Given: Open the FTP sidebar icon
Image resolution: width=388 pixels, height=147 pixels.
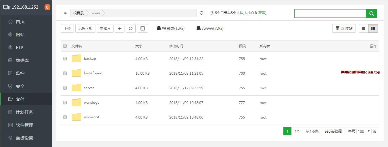Looking at the screenshot, I should pyautogui.click(x=11, y=47).
